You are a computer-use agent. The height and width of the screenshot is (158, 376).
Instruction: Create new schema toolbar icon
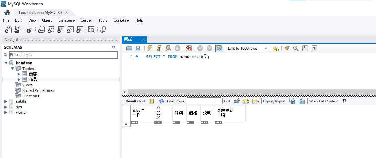pyautogui.click(x=41, y=29)
